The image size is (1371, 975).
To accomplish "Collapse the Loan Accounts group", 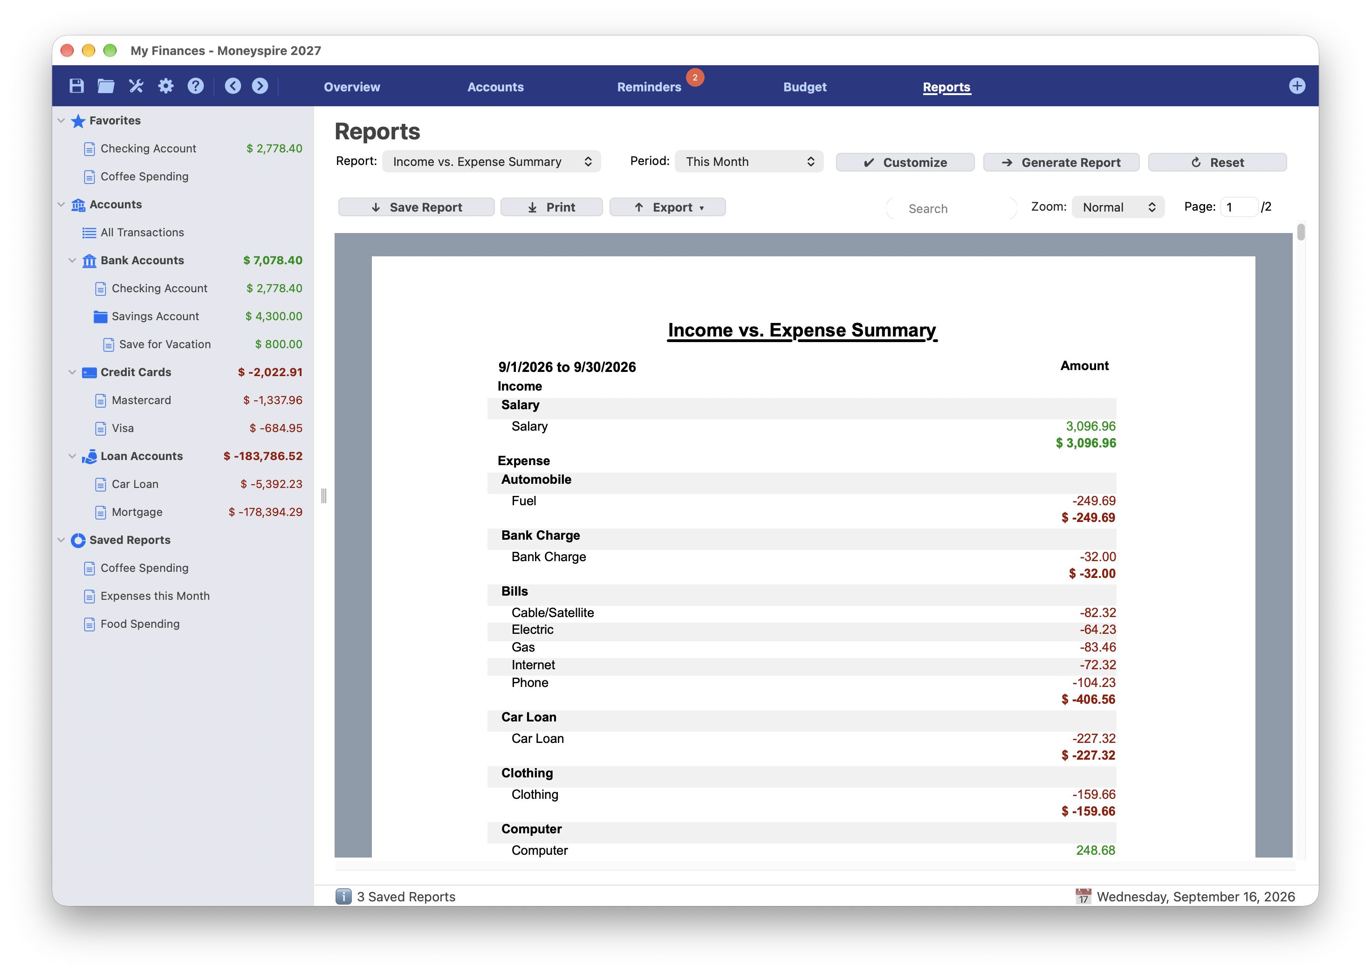I will click(73, 456).
